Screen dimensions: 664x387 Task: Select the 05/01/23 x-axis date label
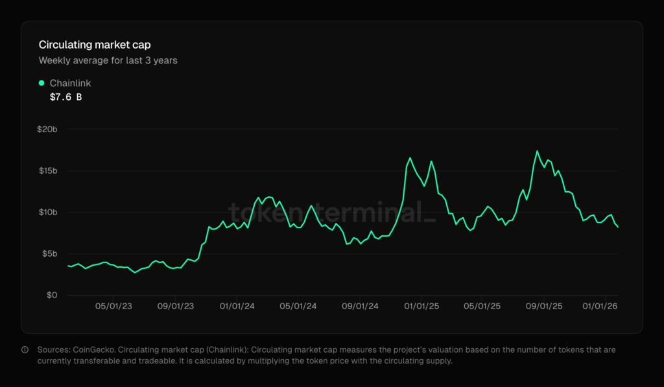click(113, 307)
